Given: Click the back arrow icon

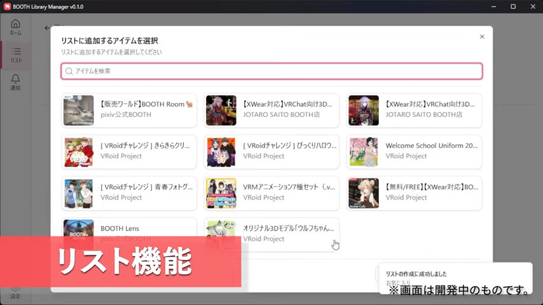Looking at the screenshot, I should (x=47, y=28).
